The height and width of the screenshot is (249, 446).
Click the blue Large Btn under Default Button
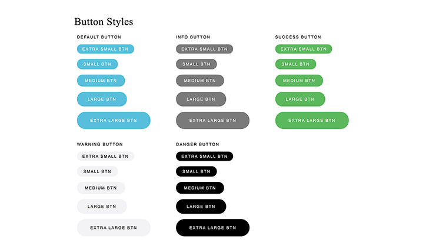(x=102, y=99)
